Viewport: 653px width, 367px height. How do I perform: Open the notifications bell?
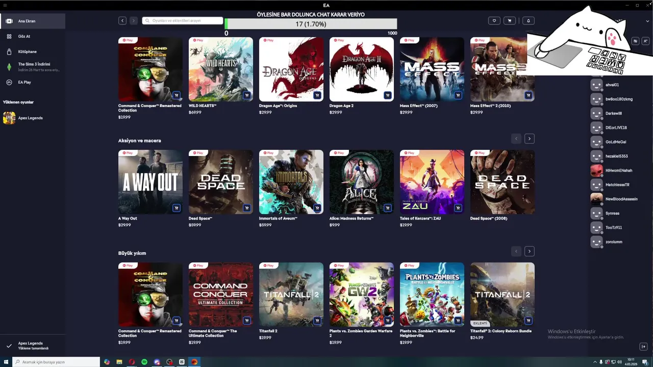(528, 20)
